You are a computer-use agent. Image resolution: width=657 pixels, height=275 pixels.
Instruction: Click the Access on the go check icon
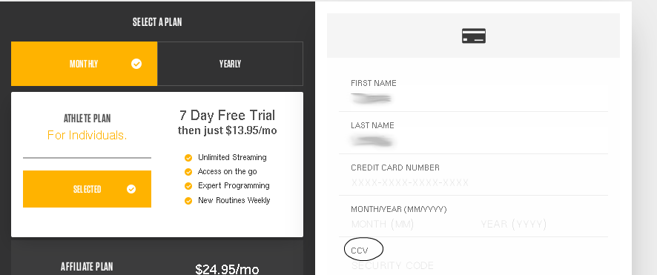[x=188, y=172]
